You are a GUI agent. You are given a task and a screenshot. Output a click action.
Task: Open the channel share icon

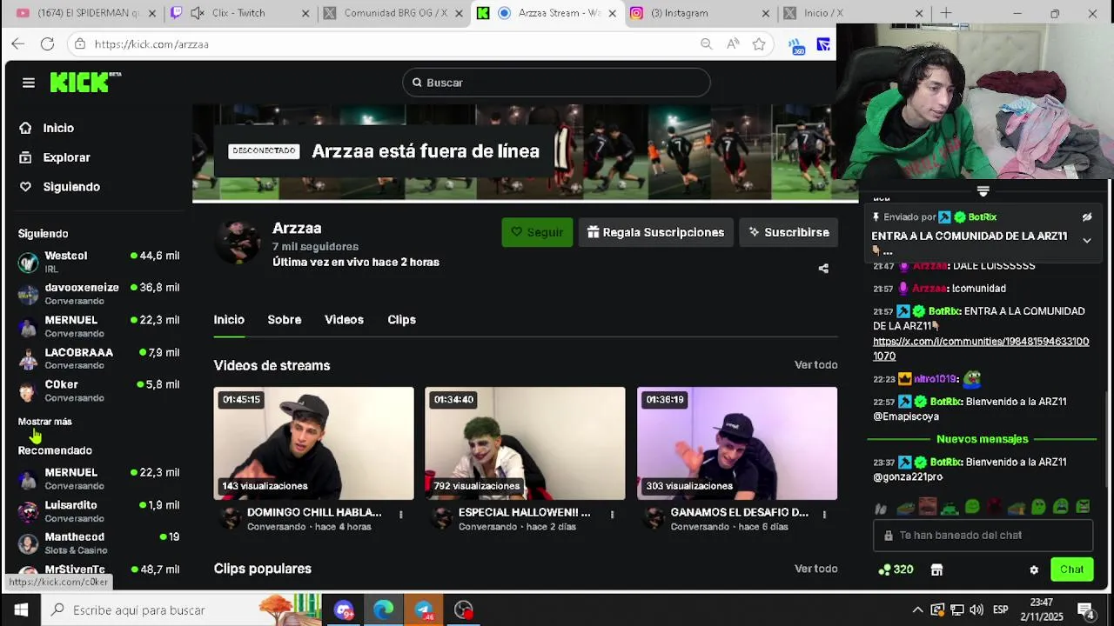click(x=823, y=269)
